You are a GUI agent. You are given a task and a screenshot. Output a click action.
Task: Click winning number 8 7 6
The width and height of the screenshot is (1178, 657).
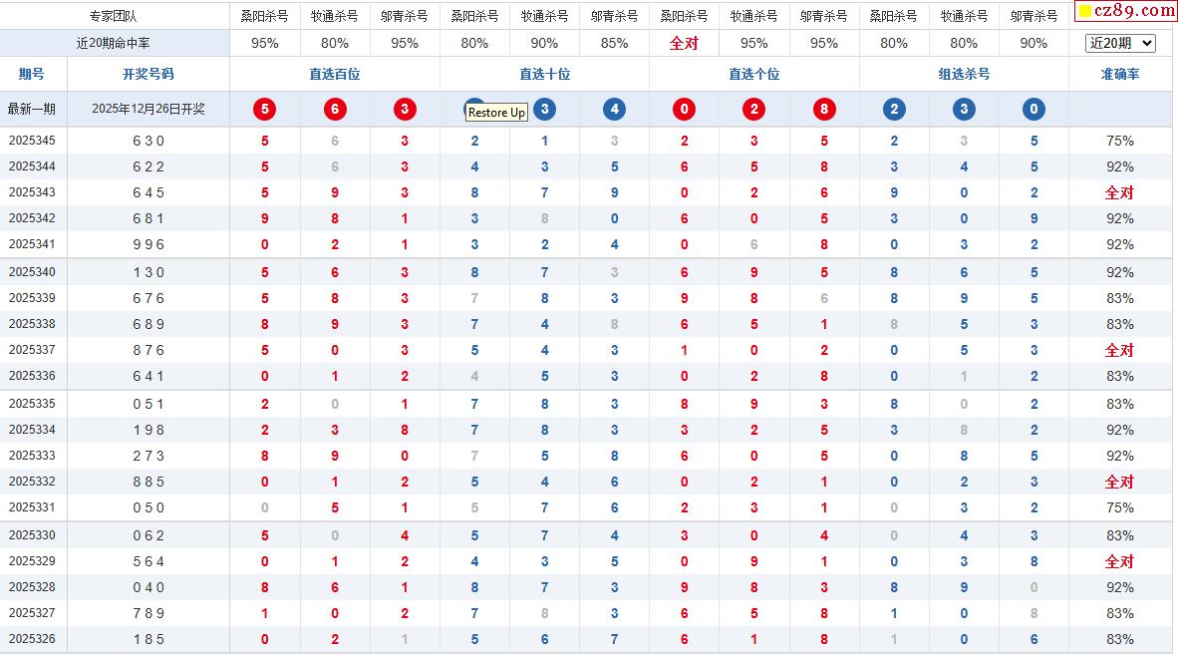pos(148,350)
